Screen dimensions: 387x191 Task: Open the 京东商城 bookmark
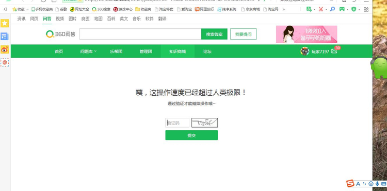[x=250, y=9]
